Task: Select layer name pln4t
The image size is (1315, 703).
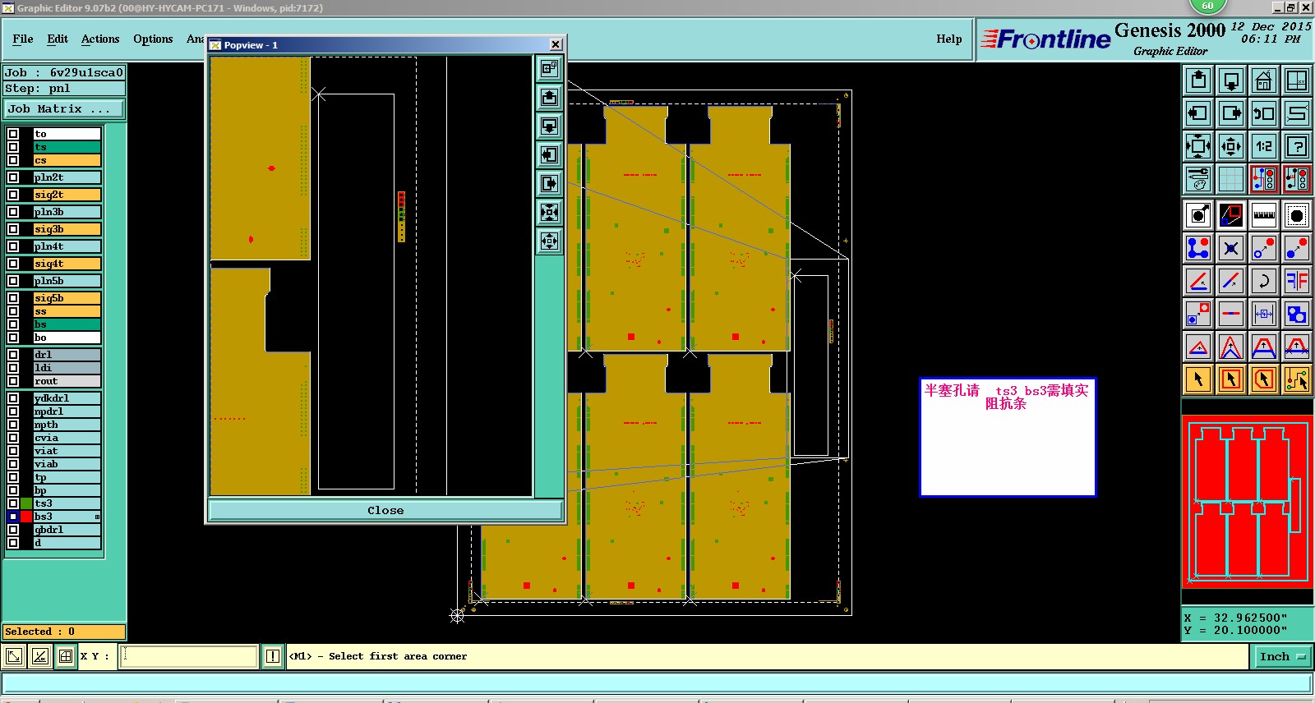Action: (x=67, y=246)
